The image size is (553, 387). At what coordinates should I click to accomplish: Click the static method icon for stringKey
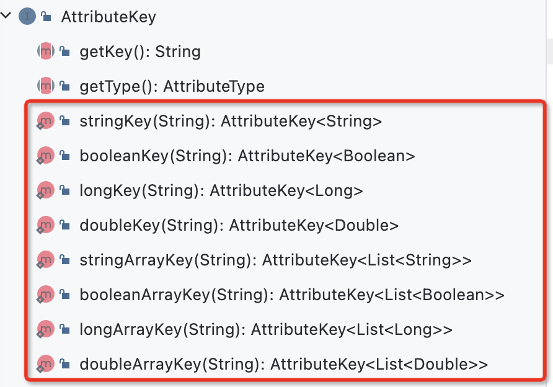(x=45, y=121)
